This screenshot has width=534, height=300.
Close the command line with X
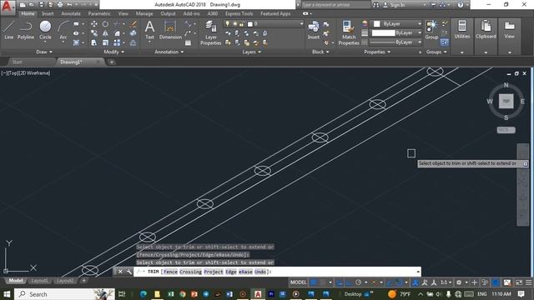pos(120,272)
